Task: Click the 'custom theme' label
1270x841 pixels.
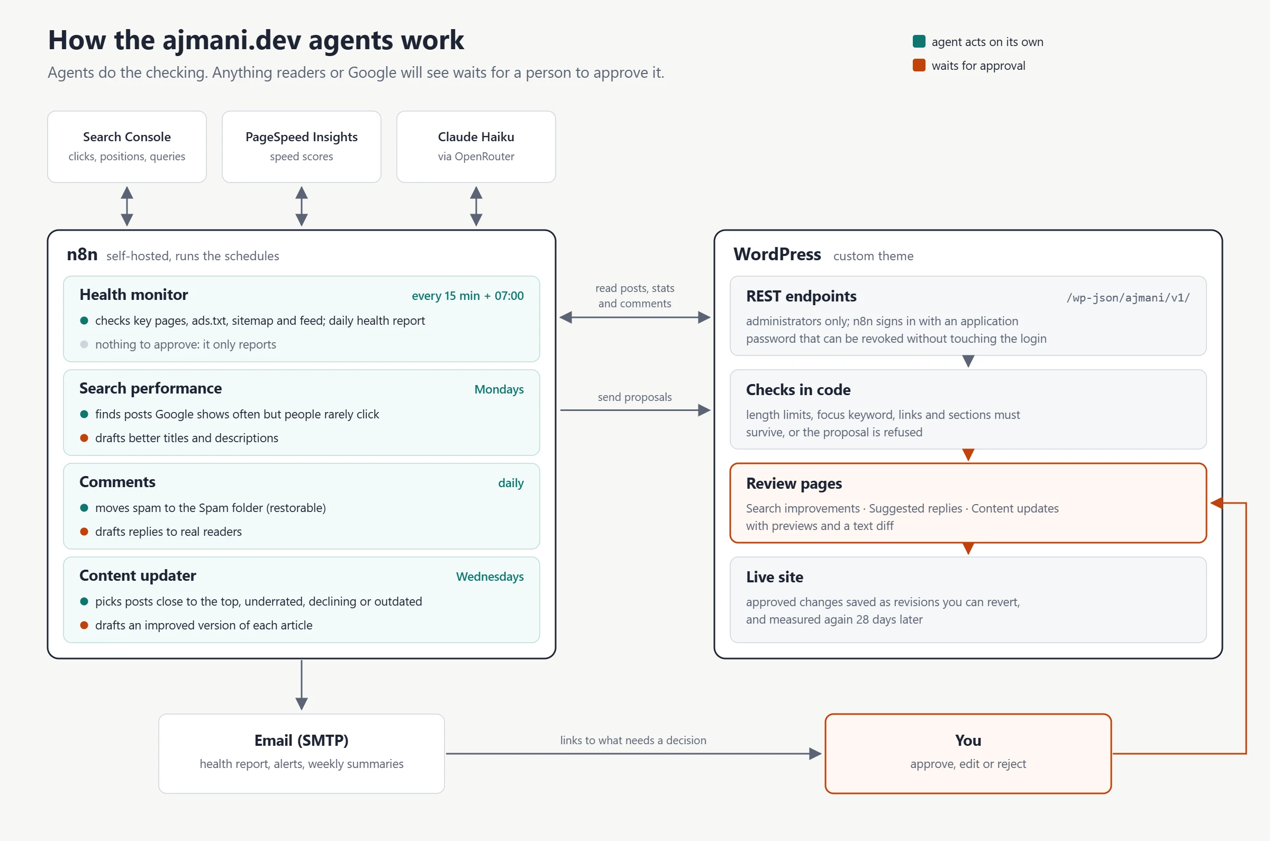Action: pyautogui.click(x=873, y=256)
